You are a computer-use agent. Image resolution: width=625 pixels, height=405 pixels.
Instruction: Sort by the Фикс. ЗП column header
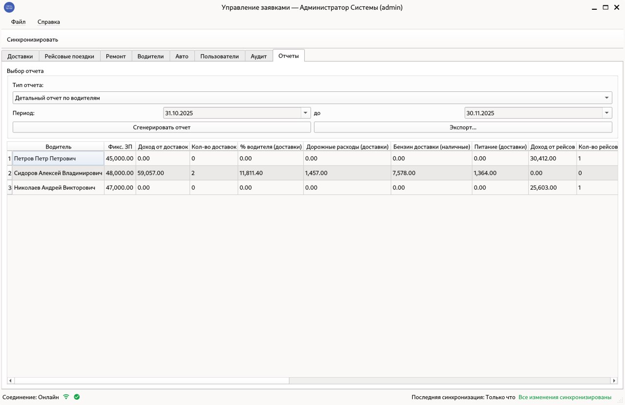coord(120,147)
